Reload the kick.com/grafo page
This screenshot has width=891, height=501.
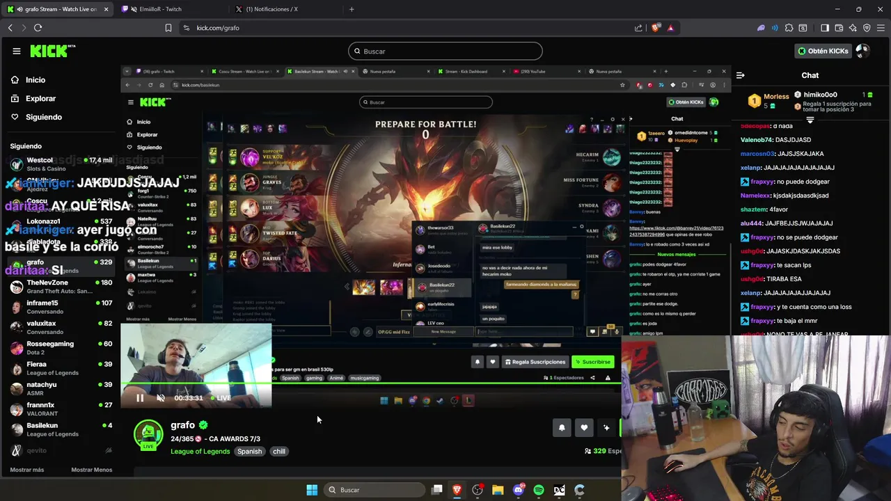38,28
